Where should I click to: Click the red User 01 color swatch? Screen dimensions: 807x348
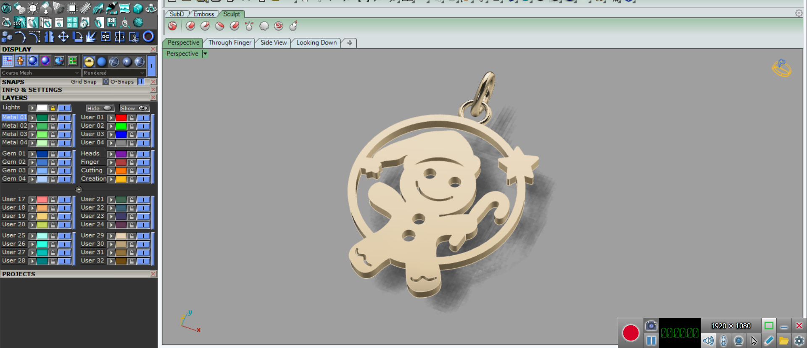(121, 118)
